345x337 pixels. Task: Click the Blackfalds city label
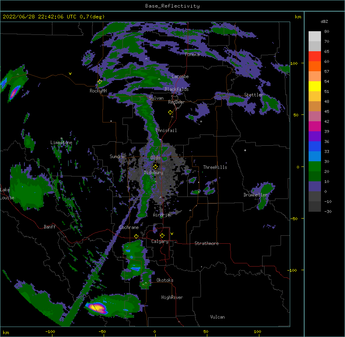(177, 89)
